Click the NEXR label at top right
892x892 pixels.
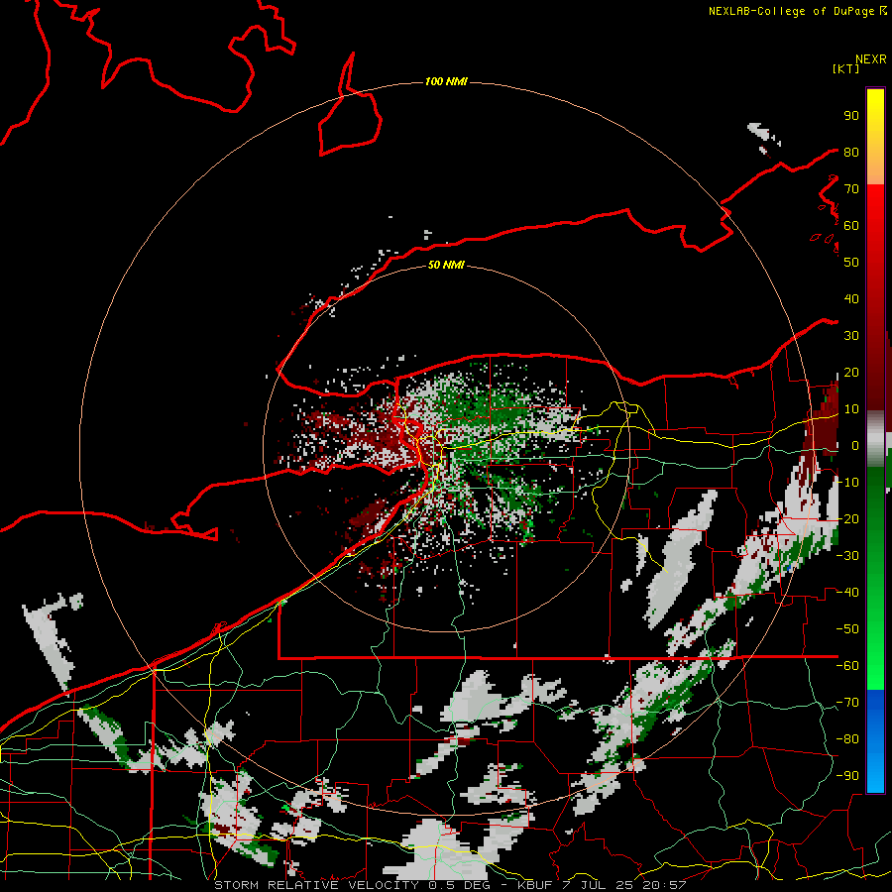871,59
